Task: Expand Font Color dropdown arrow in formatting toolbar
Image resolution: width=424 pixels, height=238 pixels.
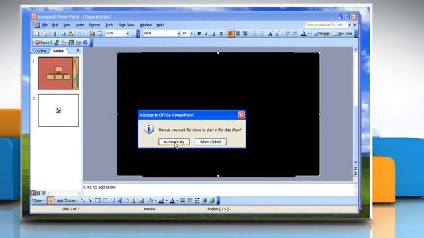Action: click(x=309, y=34)
